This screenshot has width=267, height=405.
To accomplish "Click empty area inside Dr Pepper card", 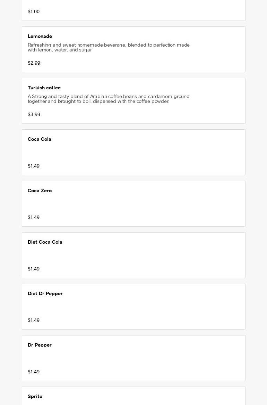I will [155, 358].
